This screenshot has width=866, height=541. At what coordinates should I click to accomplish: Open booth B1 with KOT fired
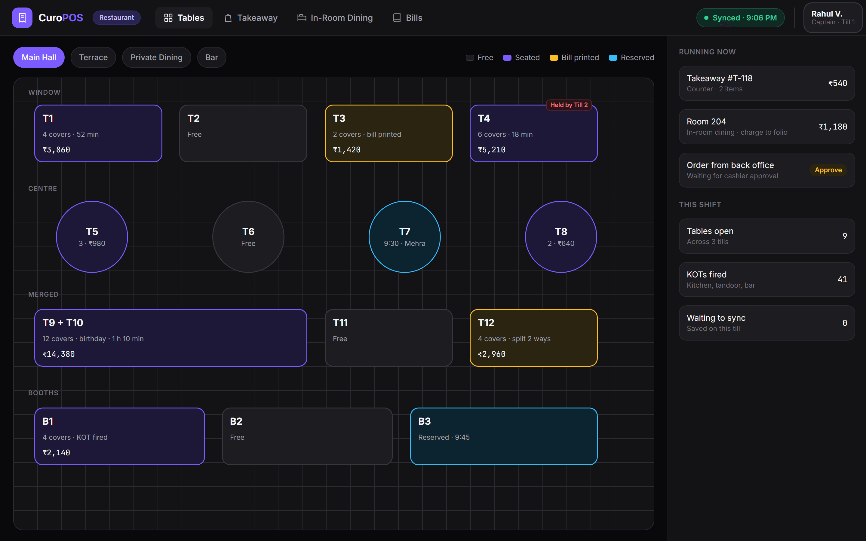pyautogui.click(x=119, y=436)
